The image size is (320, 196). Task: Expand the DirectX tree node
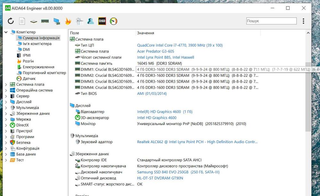(6, 125)
